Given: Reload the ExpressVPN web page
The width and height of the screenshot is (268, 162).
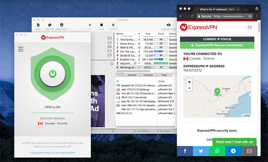Looking at the screenshot, I should click(x=192, y=16).
